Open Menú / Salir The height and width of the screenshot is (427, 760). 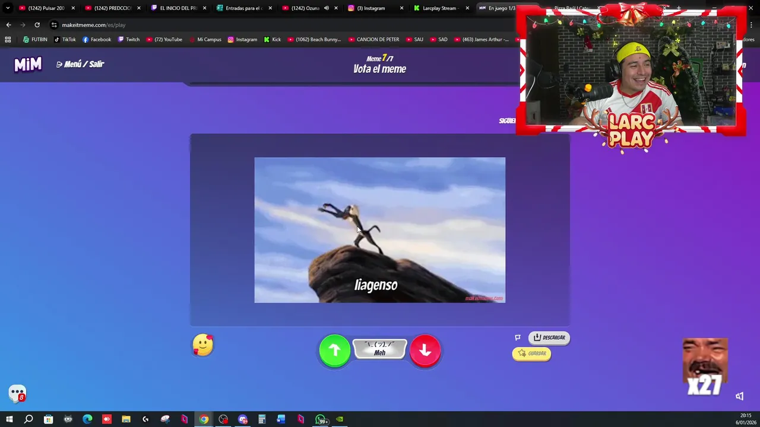[x=80, y=64]
